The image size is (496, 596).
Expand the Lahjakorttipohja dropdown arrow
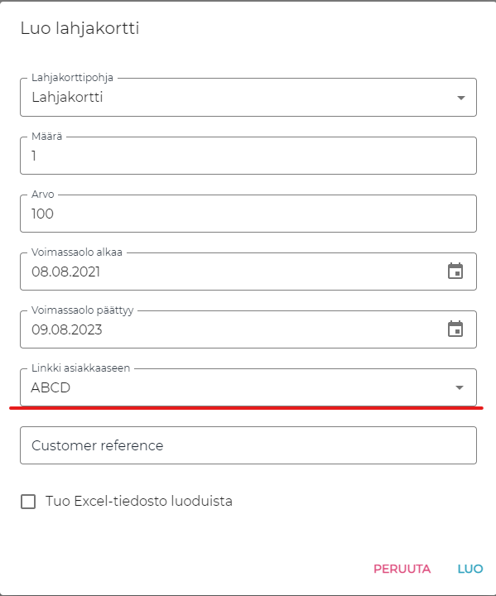tap(461, 98)
